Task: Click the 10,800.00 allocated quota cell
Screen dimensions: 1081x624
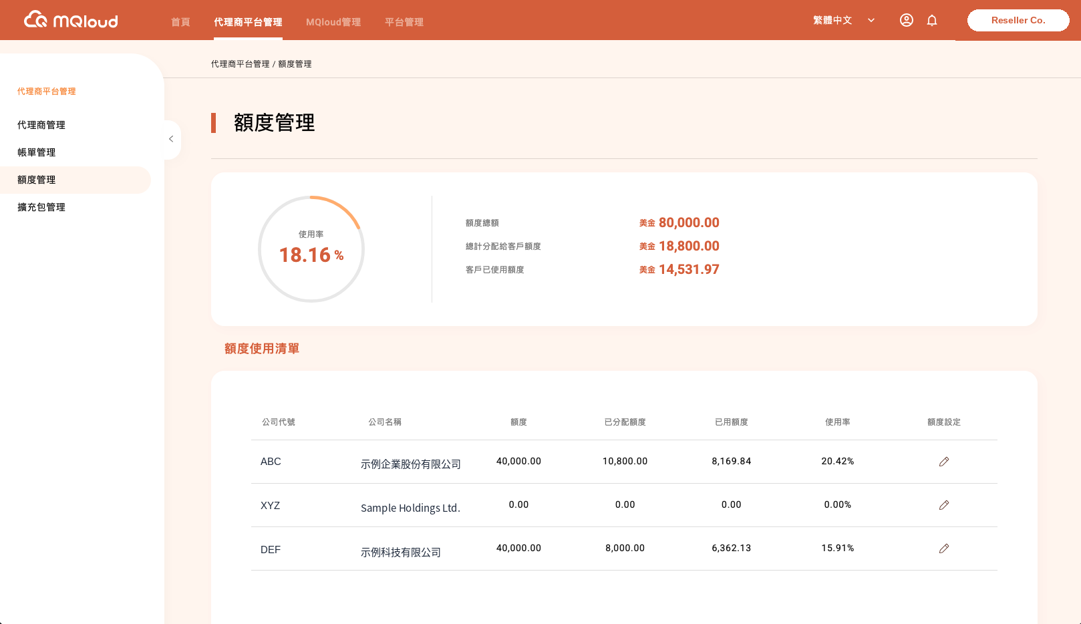Action: click(625, 462)
